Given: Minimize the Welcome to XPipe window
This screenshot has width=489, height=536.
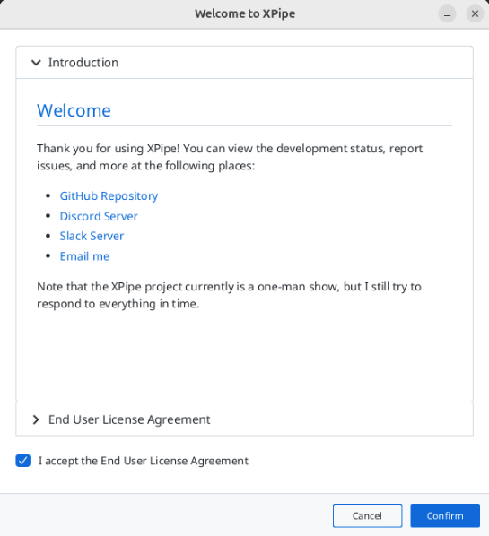Looking at the screenshot, I should [447, 14].
